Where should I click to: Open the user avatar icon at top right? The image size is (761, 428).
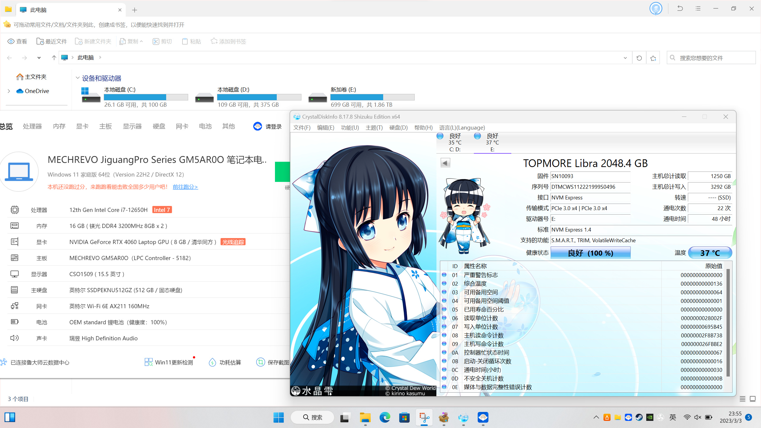click(655, 9)
